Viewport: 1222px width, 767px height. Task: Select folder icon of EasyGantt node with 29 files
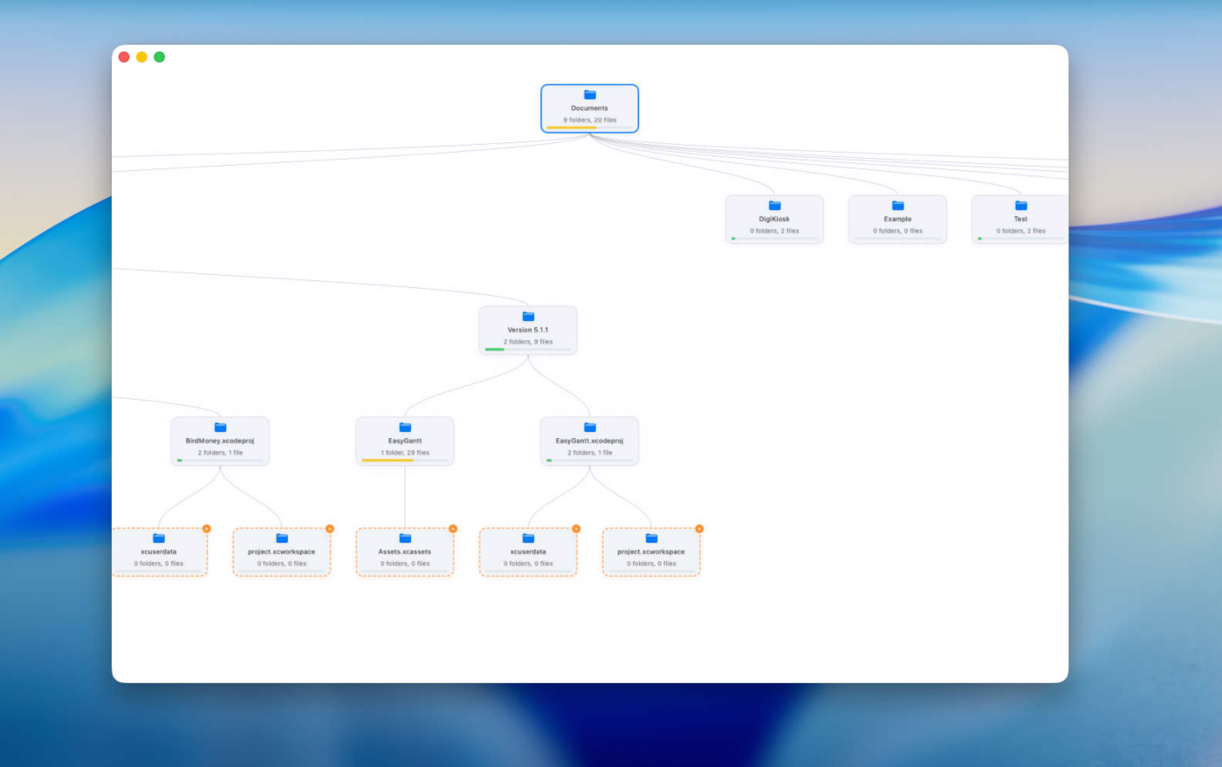405,427
